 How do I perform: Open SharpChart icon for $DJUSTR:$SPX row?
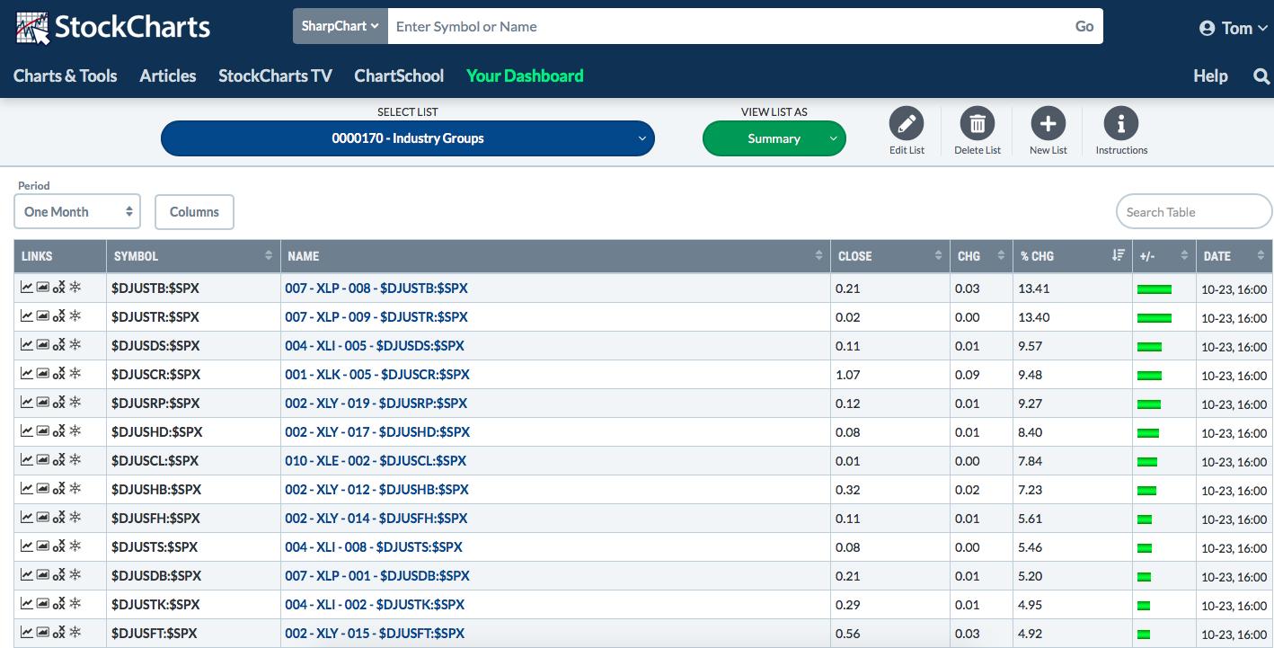click(x=27, y=316)
